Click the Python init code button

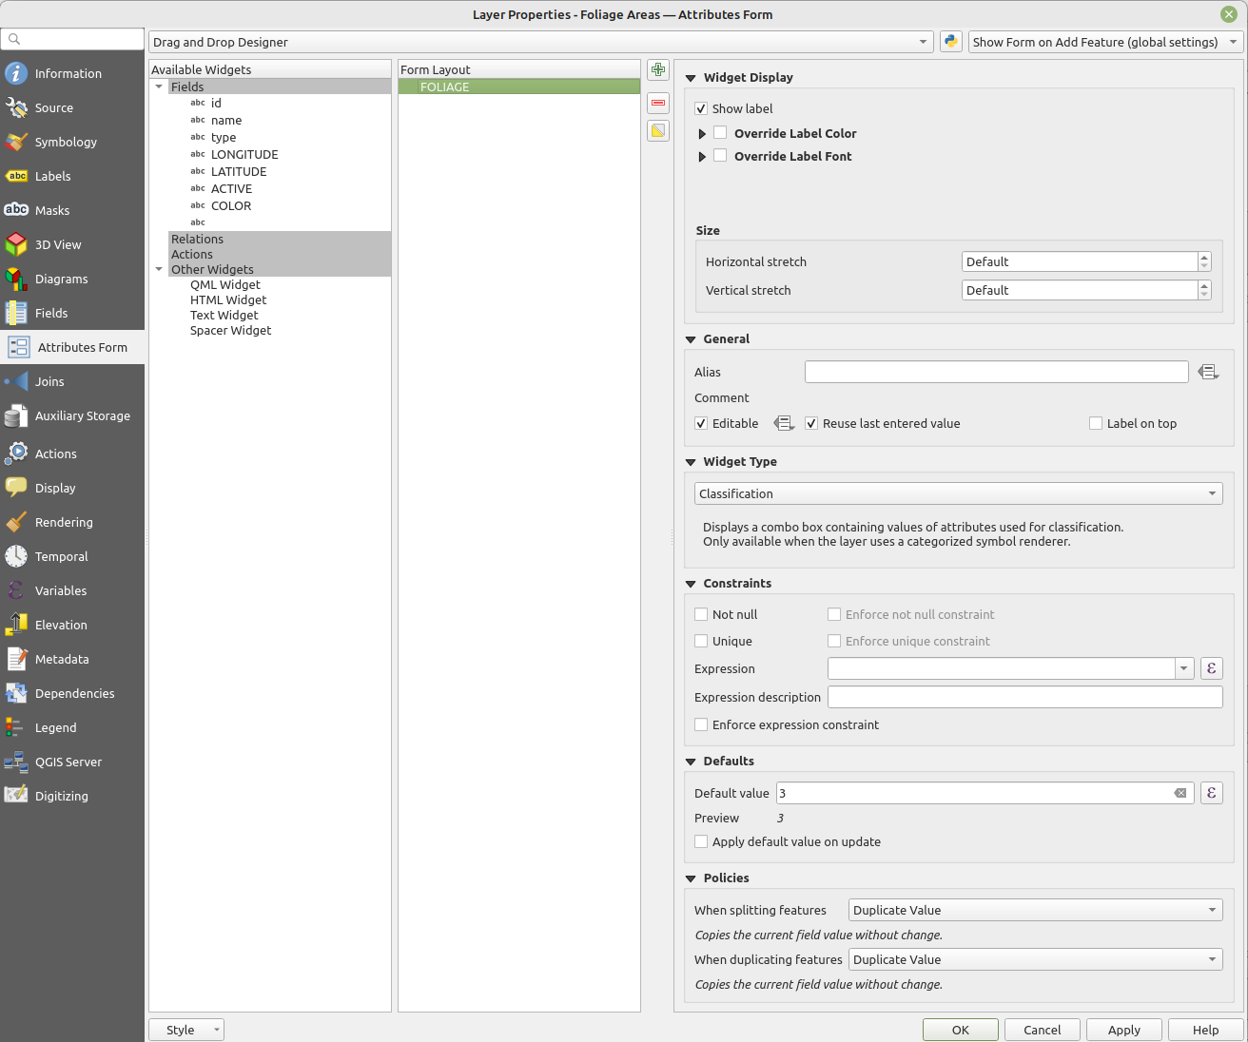click(950, 42)
